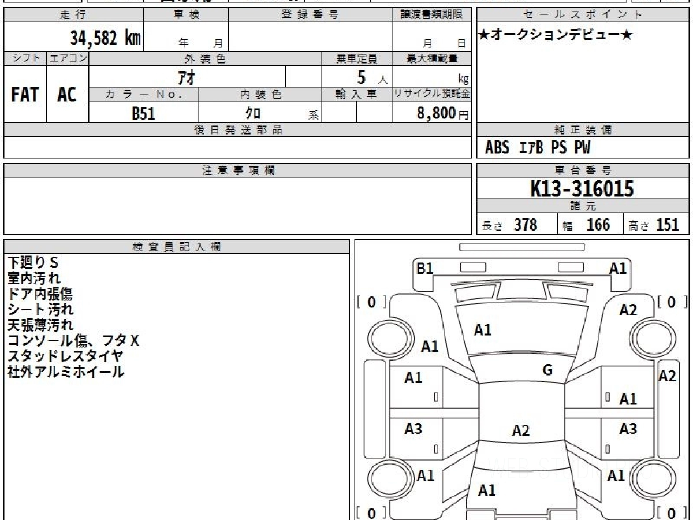Click the A2 mark on the roof panel
Screen dimensions: 693x520
[x=521, y=430]
